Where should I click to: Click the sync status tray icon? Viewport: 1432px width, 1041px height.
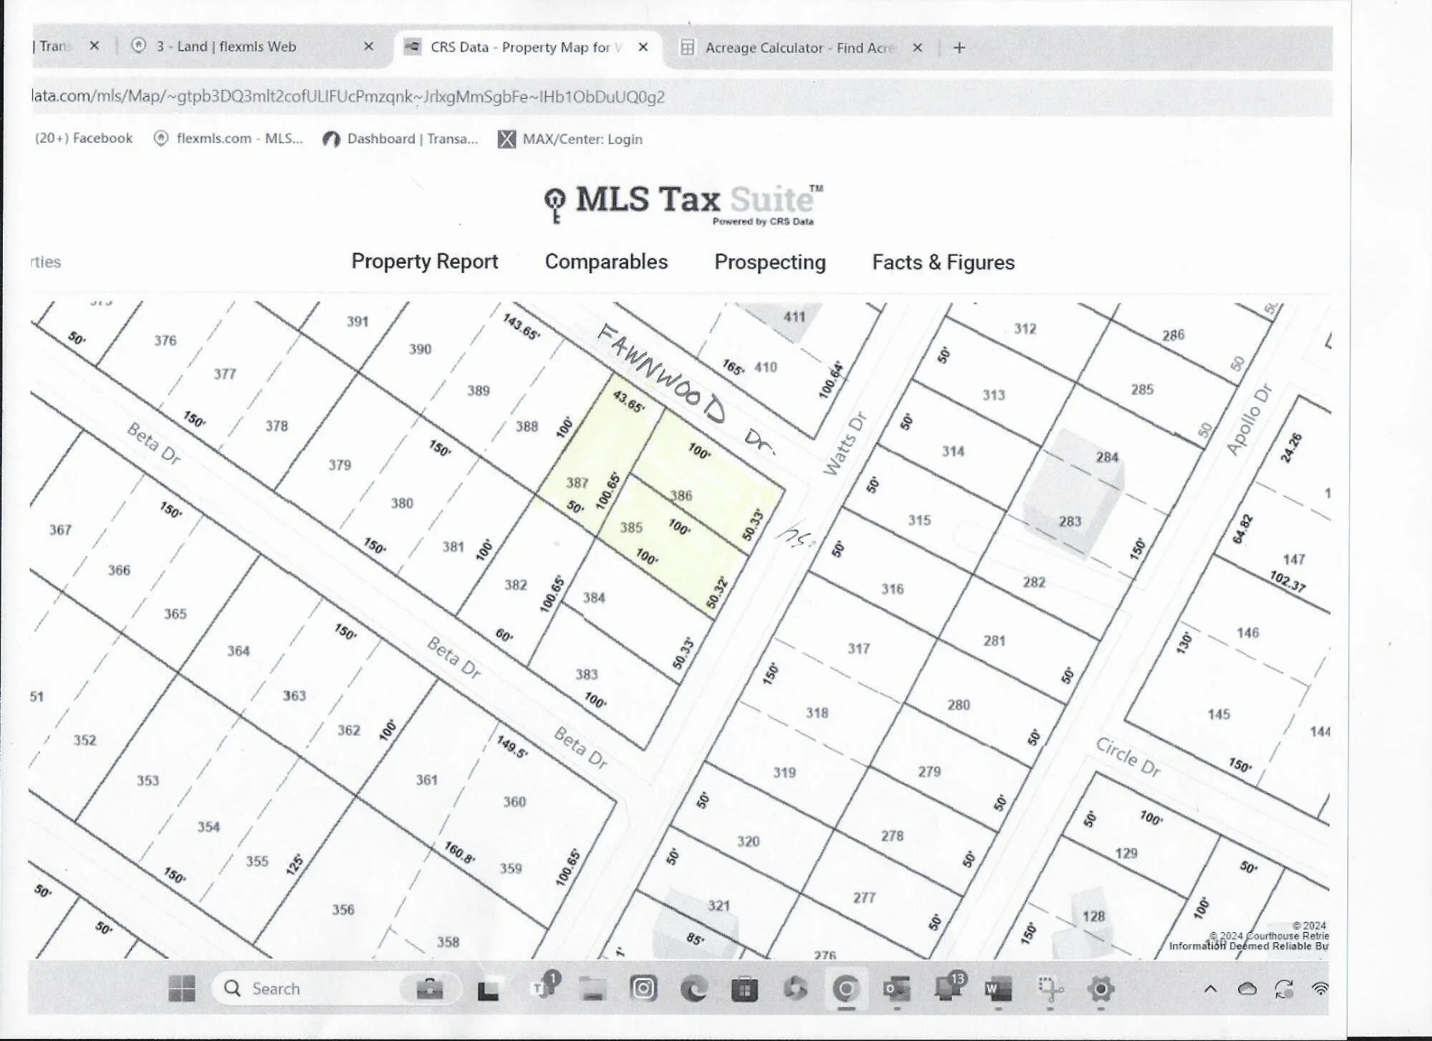pos(1284,989)
